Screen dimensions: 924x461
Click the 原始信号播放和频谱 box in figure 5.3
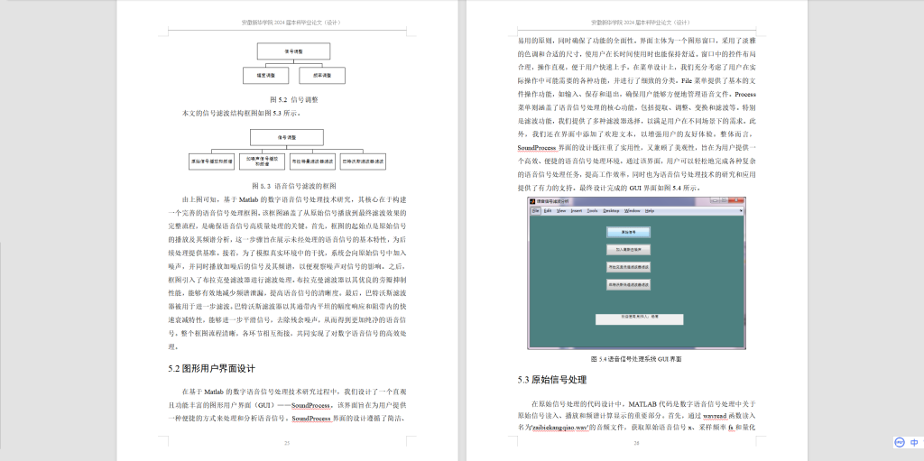(x=211, y=160)
